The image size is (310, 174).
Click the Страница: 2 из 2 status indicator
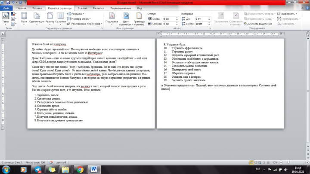(x=12, y=162)
